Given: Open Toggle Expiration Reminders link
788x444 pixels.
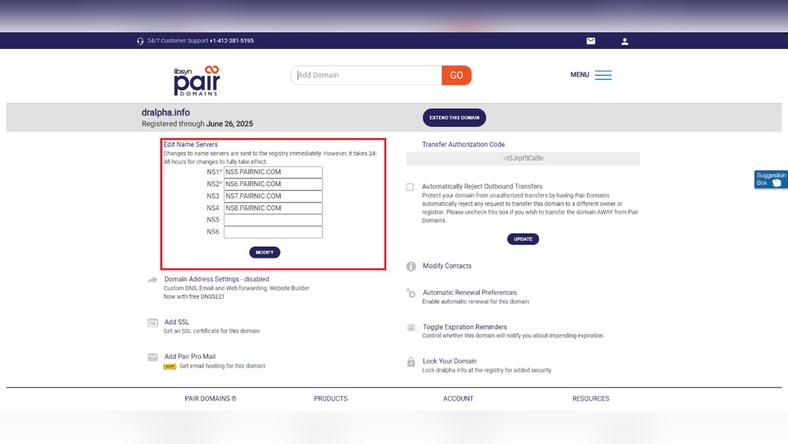Looking at the screenshot, I should (464, 326).
